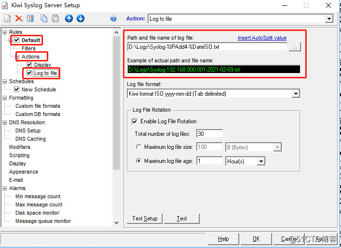Select Custom DB formats in the tree
341x248 pixels.
click(38, 114)
